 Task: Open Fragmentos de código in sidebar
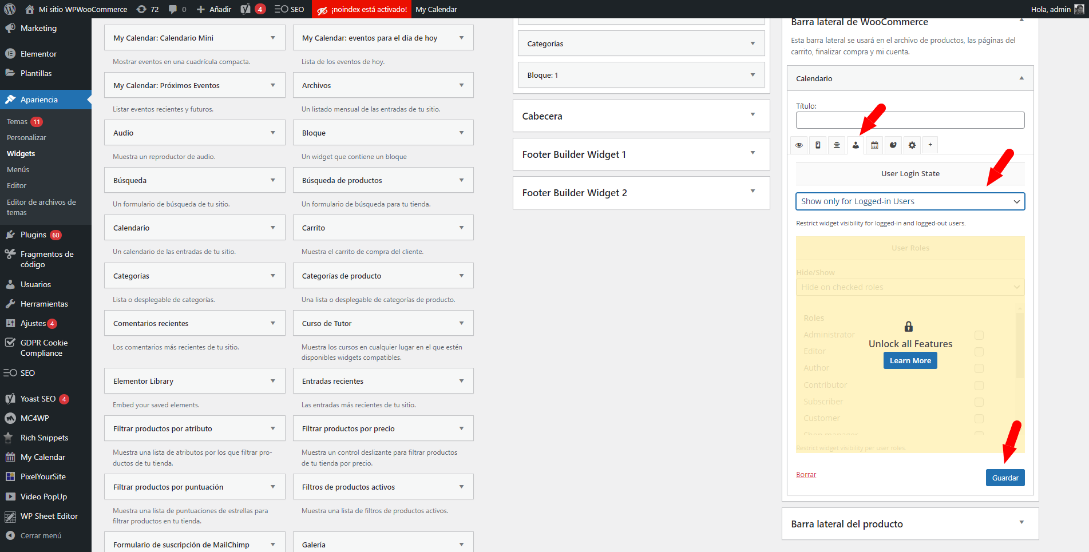pyautogui.click(x=46, y=259)
